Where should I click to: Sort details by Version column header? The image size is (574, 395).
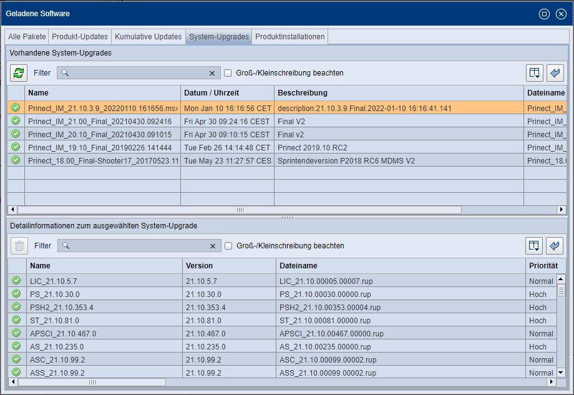coord(229,266)
